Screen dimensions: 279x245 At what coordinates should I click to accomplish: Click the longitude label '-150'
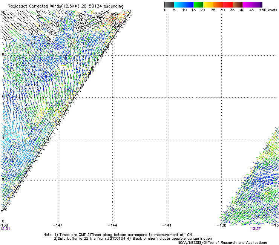pyautogui.click(x=4, y=225)
